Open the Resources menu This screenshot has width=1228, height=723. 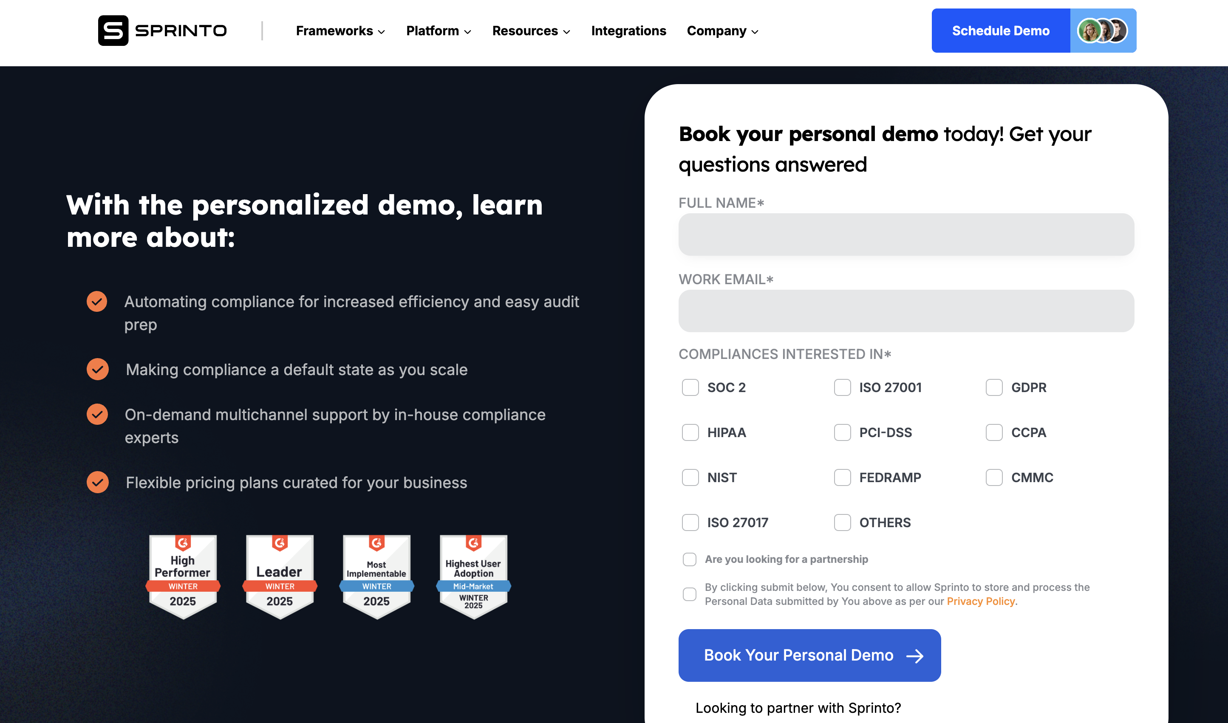pyautogui.click(x=531, y=31)
